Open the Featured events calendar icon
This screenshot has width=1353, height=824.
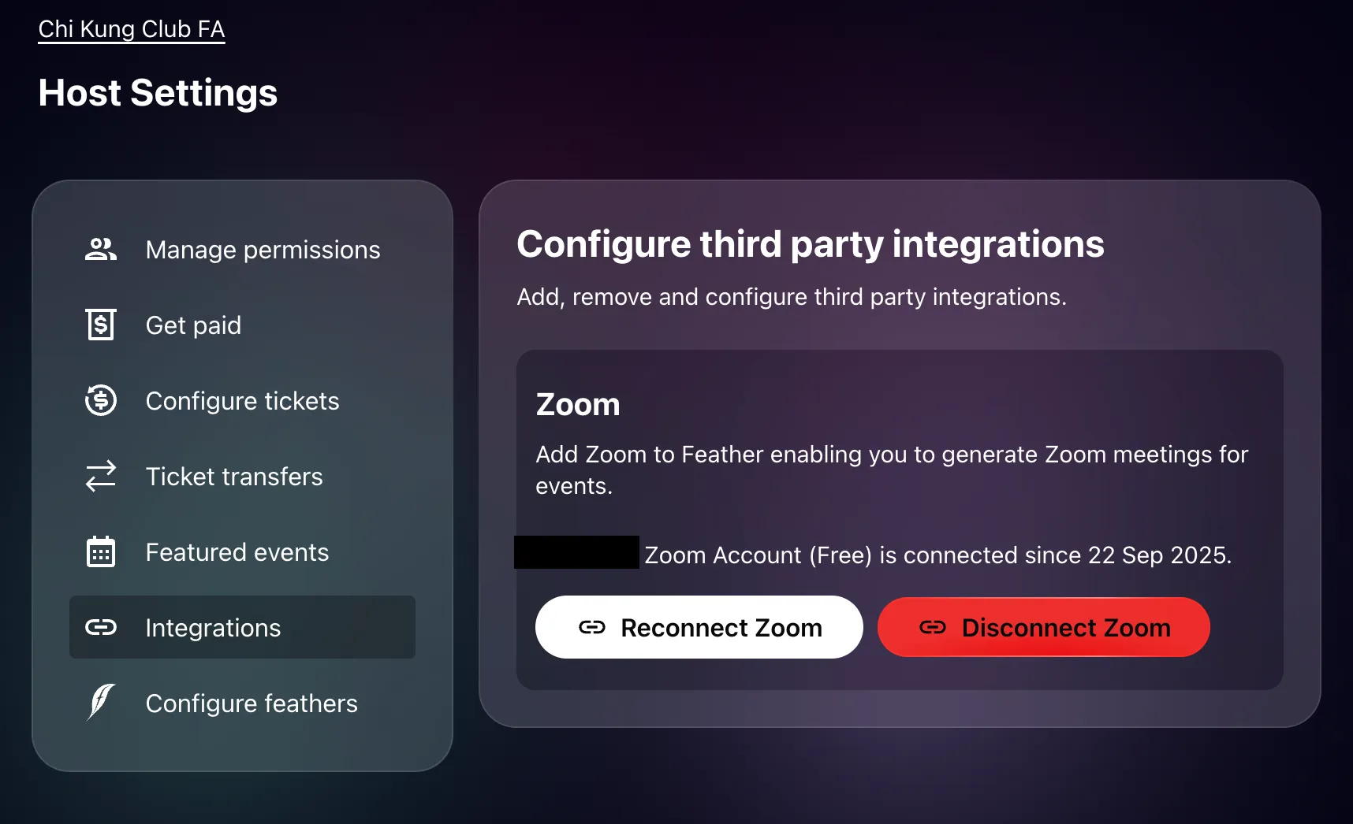100,551
